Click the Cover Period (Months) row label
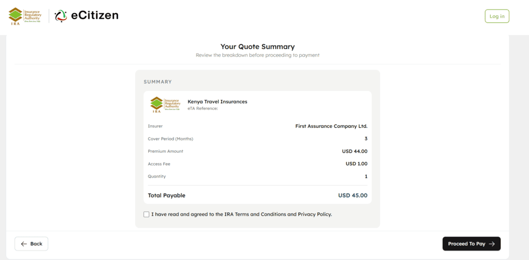The height and width of the screenshot is (260, 529). [171, 139]
